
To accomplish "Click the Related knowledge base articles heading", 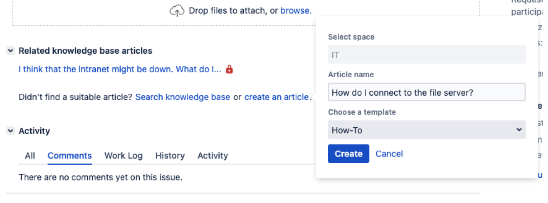I will coord(85,51).
